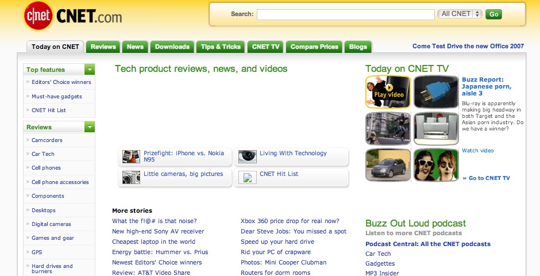Open the New high-end Sony AV receiver story
The width and height of the screenshot is (540, 276).
pyautogui.click(x=158, y=232)
